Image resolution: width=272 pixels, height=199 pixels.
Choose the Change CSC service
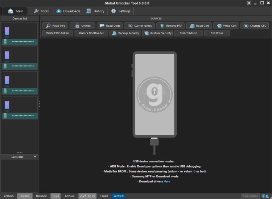pos(256,26)
